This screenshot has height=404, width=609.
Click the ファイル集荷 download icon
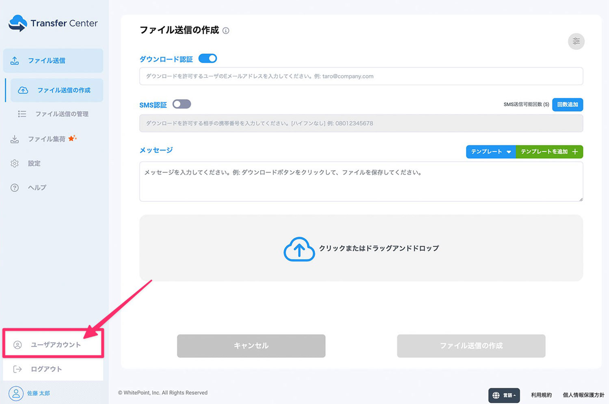tap(15, 139)
